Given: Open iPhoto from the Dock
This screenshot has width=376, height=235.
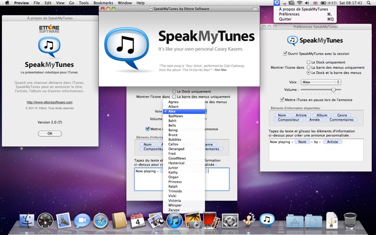Looking at the screenshot, I should [x=193, y=220].
